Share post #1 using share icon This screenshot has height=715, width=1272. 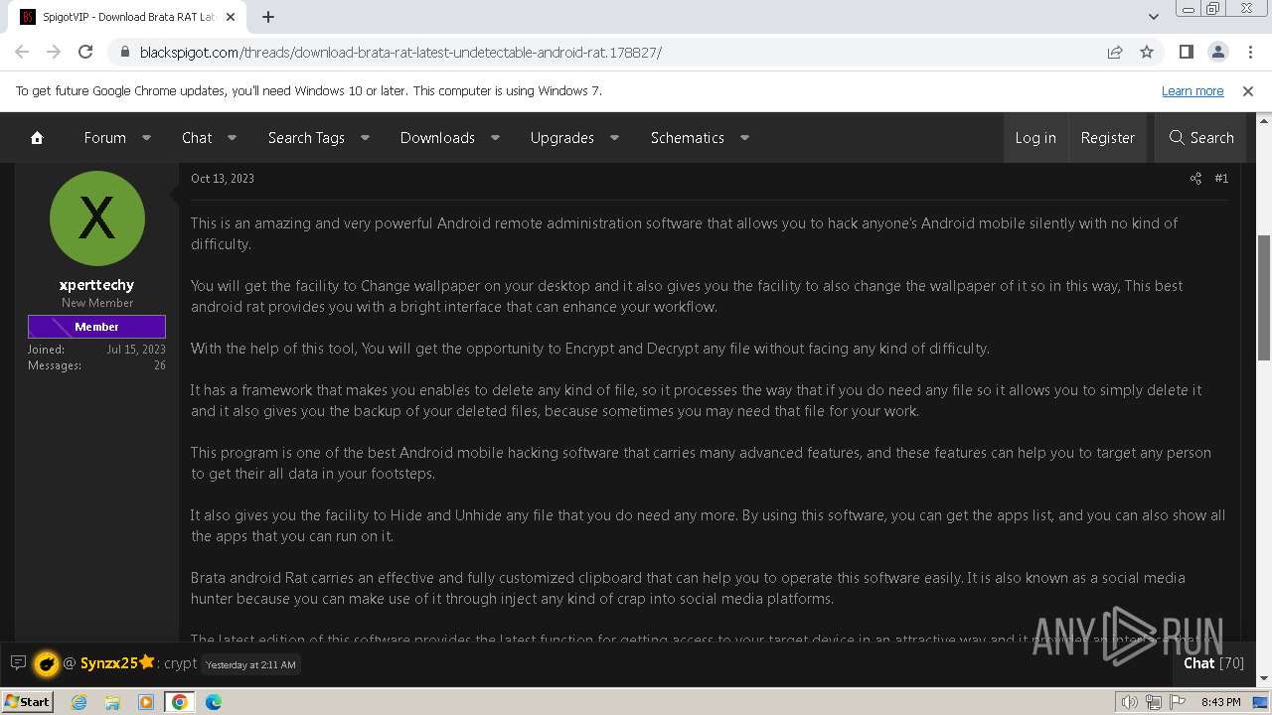[1195, 179]
